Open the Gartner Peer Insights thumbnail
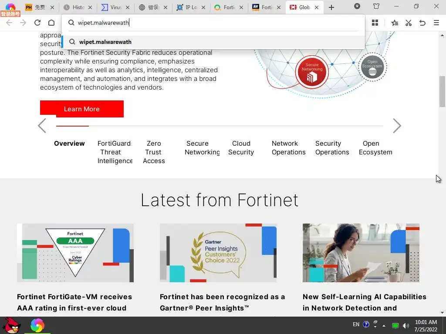Screen dimensions: 446x334 click(218, 253)
